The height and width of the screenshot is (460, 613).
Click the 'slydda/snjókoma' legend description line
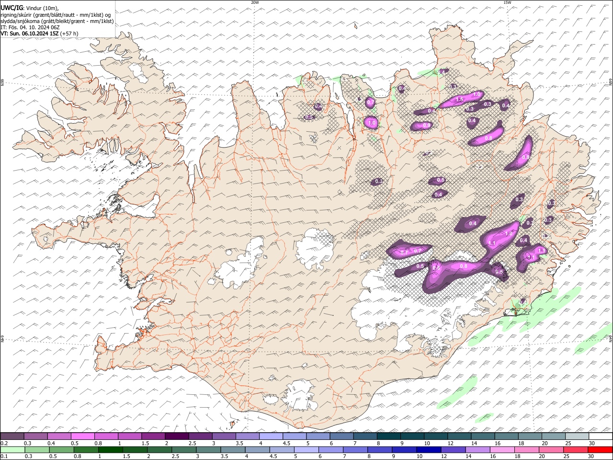[57, 21]
